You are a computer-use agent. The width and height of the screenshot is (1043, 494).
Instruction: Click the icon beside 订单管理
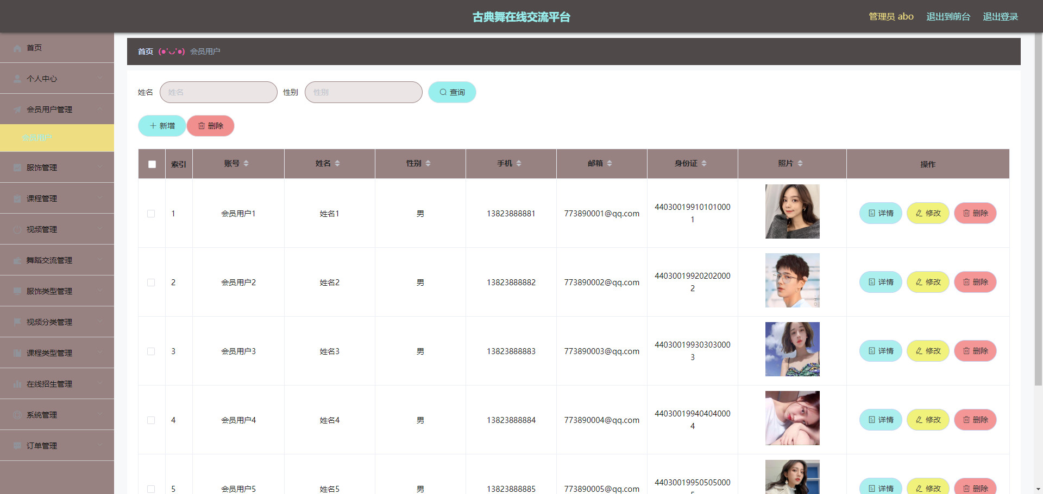tap(17, 446)
